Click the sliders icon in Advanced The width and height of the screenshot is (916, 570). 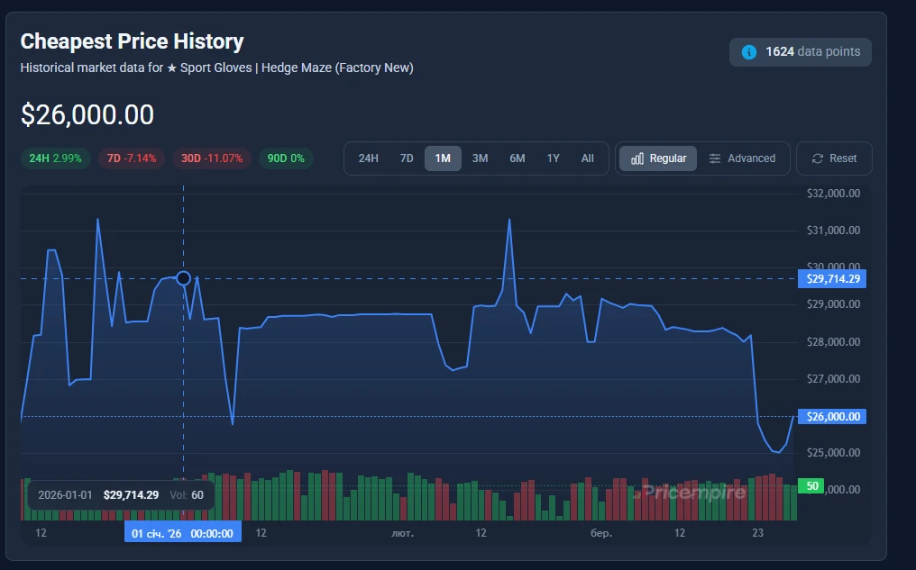pos(715,158)
